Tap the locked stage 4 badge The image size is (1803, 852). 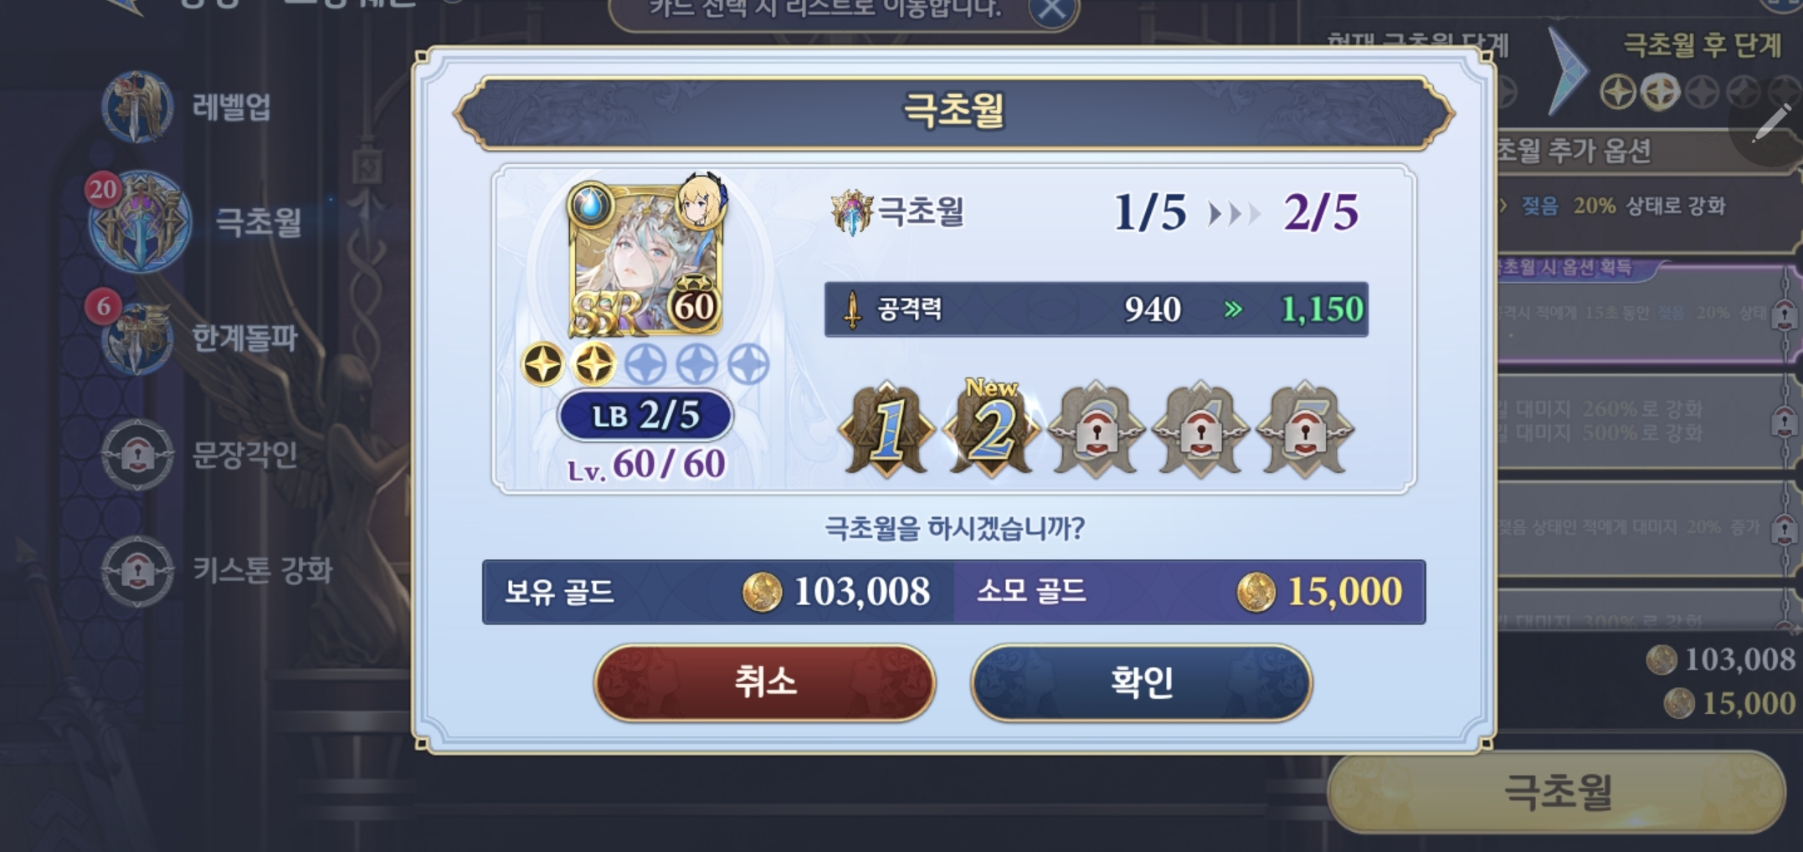[1200, 430]
